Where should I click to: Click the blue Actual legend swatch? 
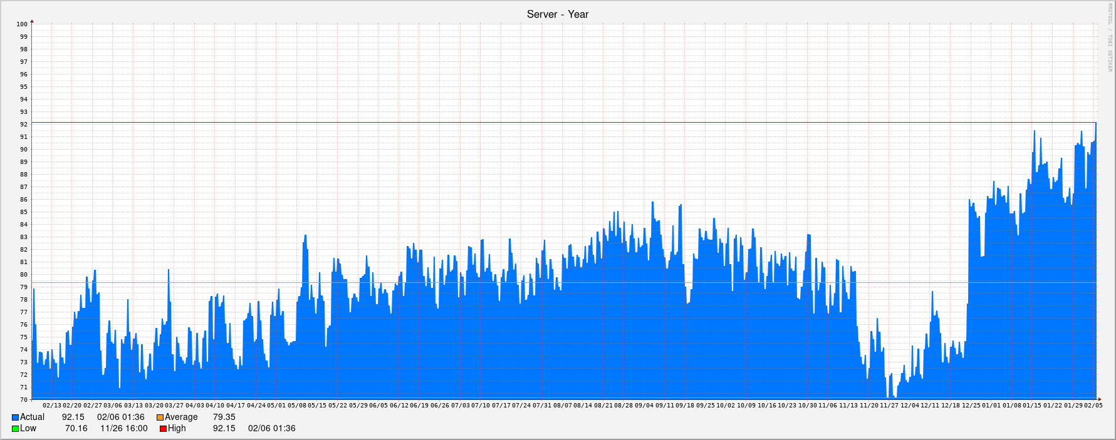point(15,417)
